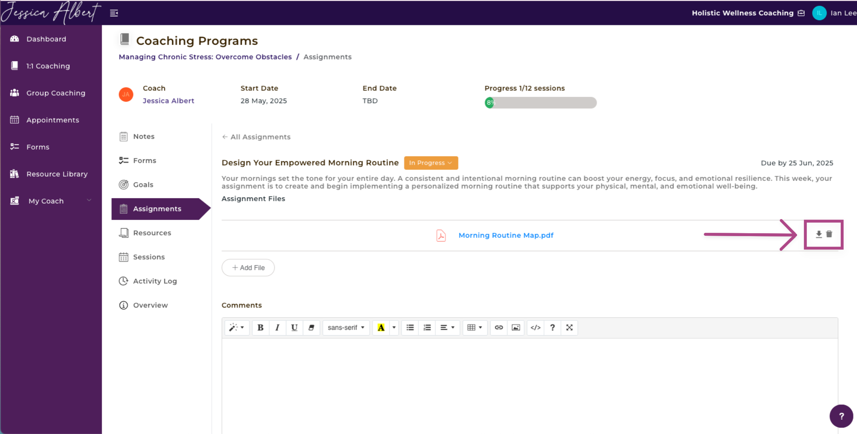Click the Add File button
The image size is (857, 434).
tap(248, 268)
